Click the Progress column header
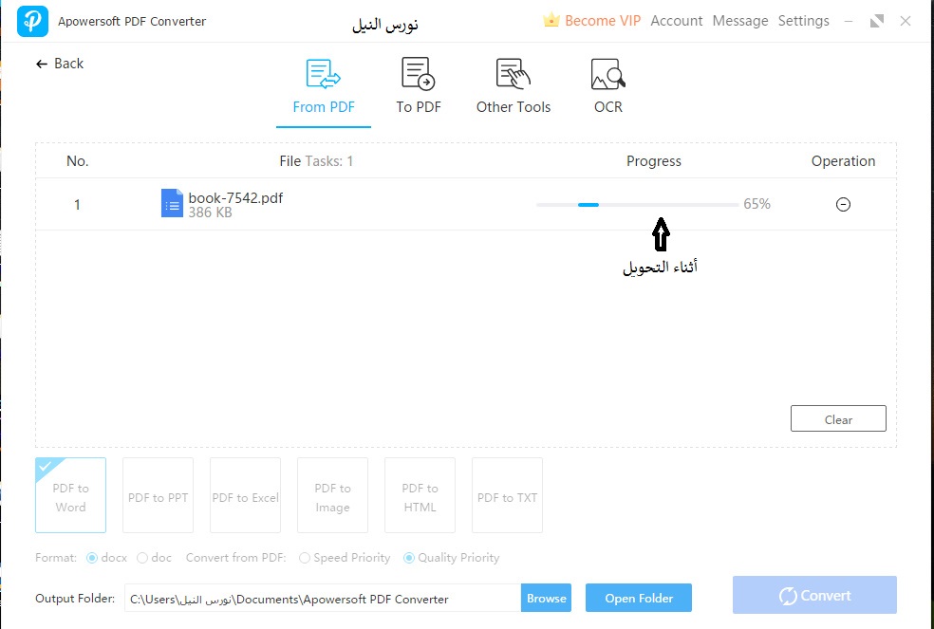The height and width of the screenshot is (629, 934). click(653, 161)
